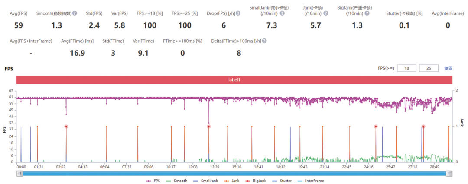Click the Avg(FPS+InterFrame) label
468x184 pixels.
tap(31, 41)
